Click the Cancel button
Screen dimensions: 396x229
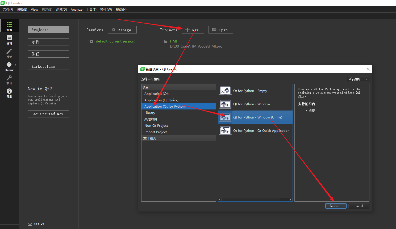click(x=358, y=206)
